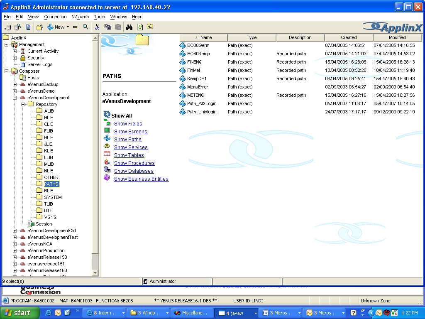The image size is (425, 319).
Task: Click the green icon beside Show Screens
Action: point(107,130)
